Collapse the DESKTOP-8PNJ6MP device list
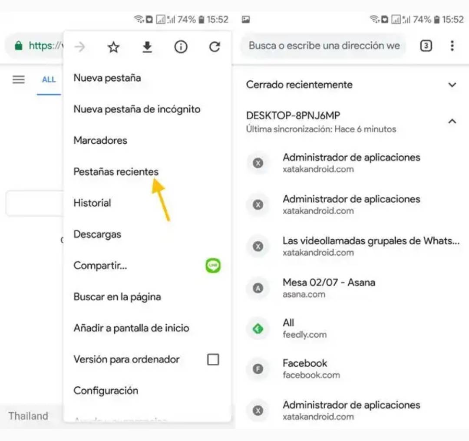469x441 pixels. coord(452,121)
